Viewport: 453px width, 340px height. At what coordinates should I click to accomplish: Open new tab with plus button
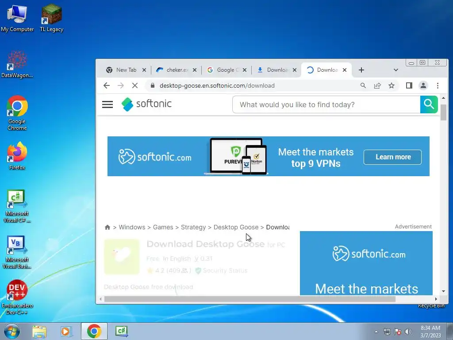coord(361,70)
